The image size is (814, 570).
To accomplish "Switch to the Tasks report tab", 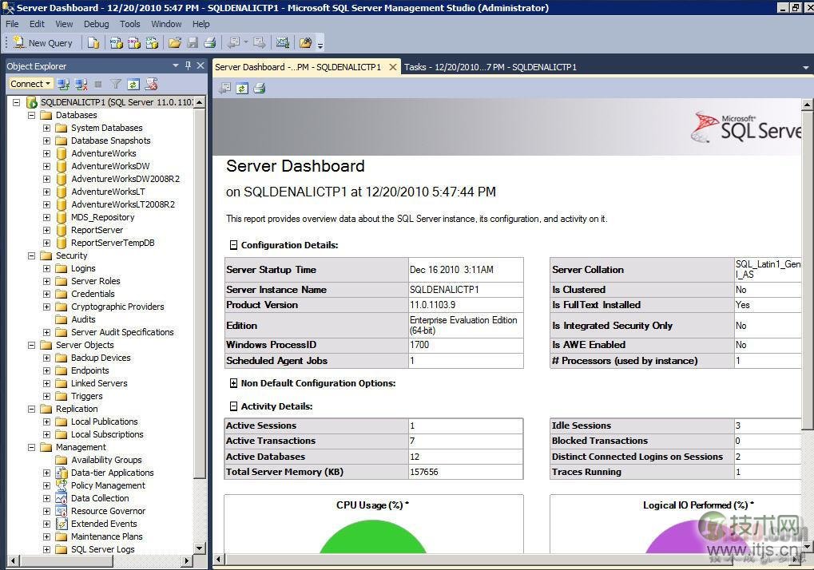I will pyautogui.click(x=490, y=67).
